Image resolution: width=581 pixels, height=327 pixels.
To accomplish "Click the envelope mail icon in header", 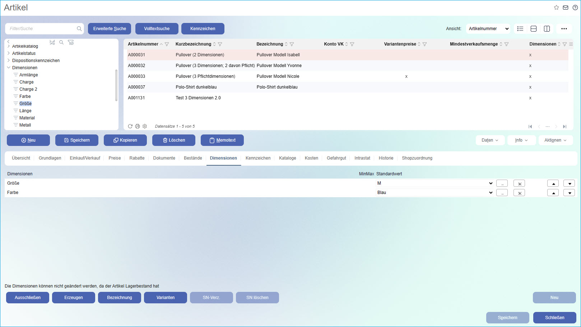I will pos(566,8).
